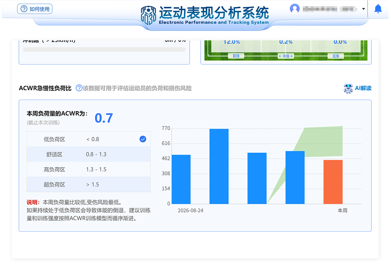Click the '1.3 - 1.5' range value

pos(96,169)
